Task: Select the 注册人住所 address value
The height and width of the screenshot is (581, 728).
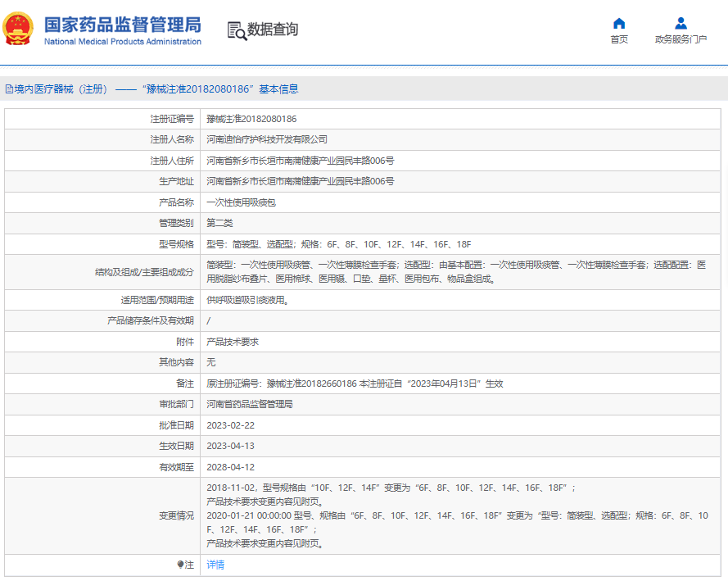Action: coord(301,161)
